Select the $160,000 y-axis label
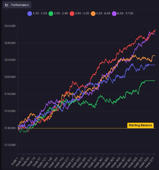 [10, 111]
